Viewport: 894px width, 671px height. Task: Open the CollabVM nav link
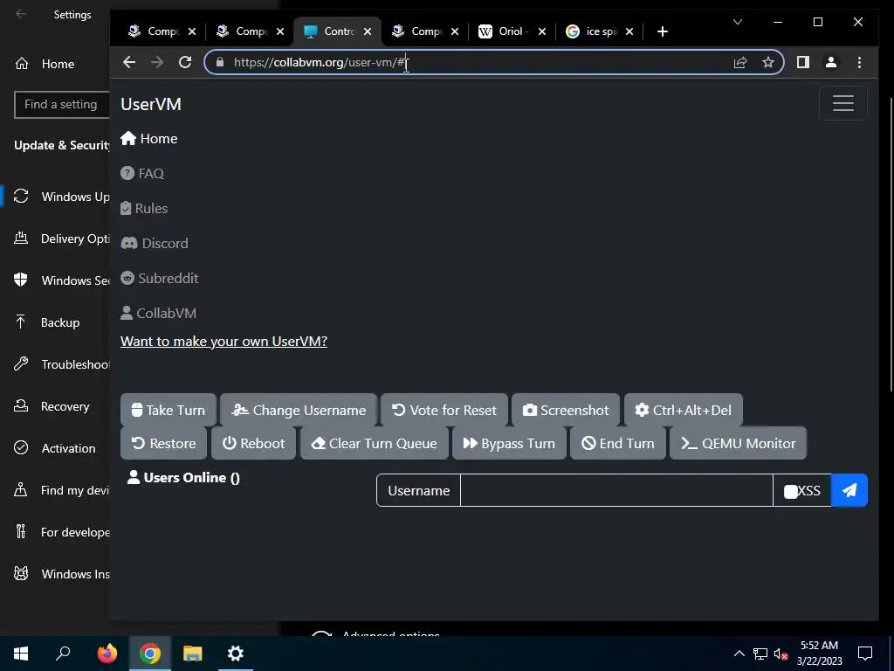click(x=159, y=313)
